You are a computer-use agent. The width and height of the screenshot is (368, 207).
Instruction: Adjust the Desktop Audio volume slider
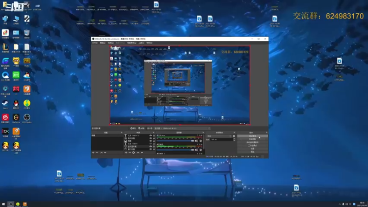click(x=175, y=150)
